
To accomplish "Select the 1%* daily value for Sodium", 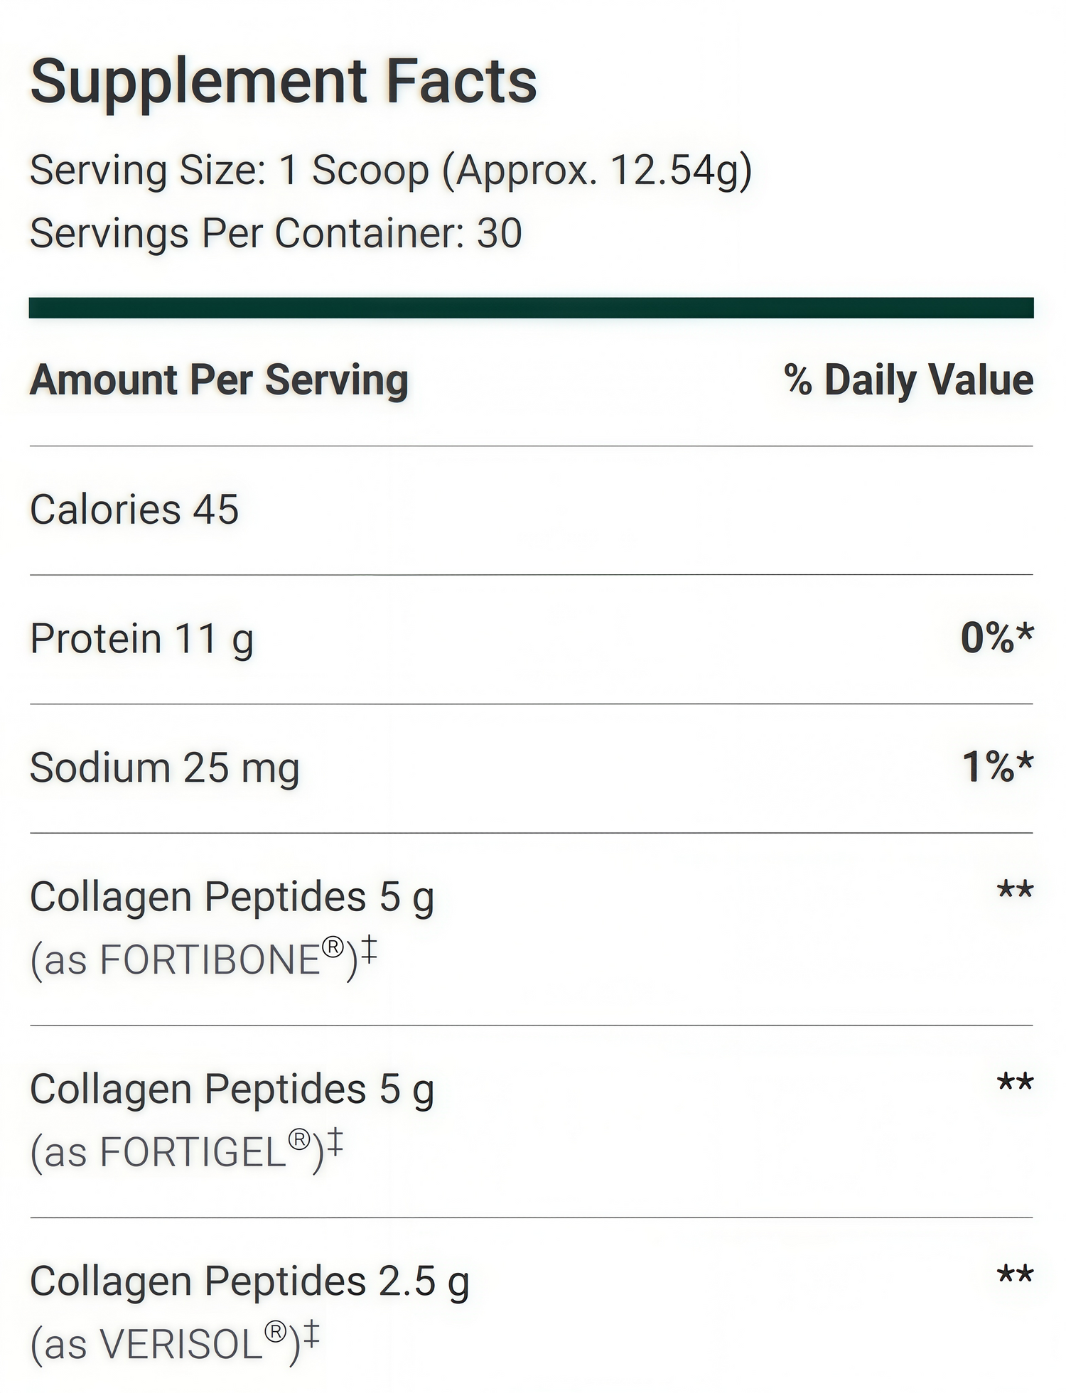I will pyautogui.click(x=997, y=767).
